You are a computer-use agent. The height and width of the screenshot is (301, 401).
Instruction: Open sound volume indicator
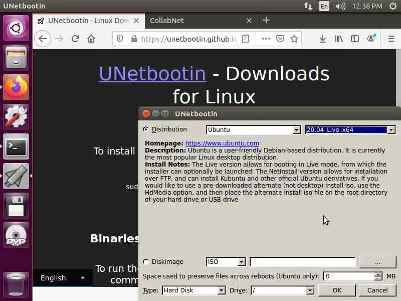tap(340, 6)
